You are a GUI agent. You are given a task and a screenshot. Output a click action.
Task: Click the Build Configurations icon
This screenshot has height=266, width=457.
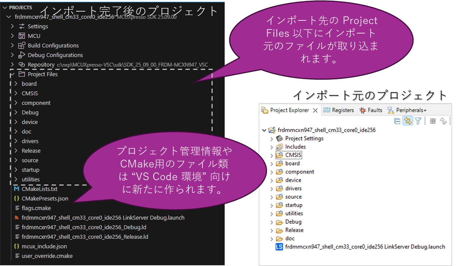22,45
